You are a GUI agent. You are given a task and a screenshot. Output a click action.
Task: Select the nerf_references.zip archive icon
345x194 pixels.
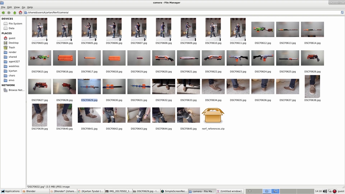(x=213, y=115)
